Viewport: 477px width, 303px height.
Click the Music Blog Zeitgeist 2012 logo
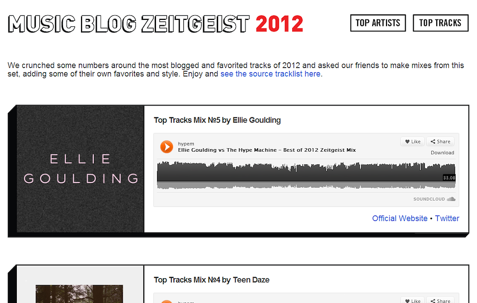coord(156,23)
